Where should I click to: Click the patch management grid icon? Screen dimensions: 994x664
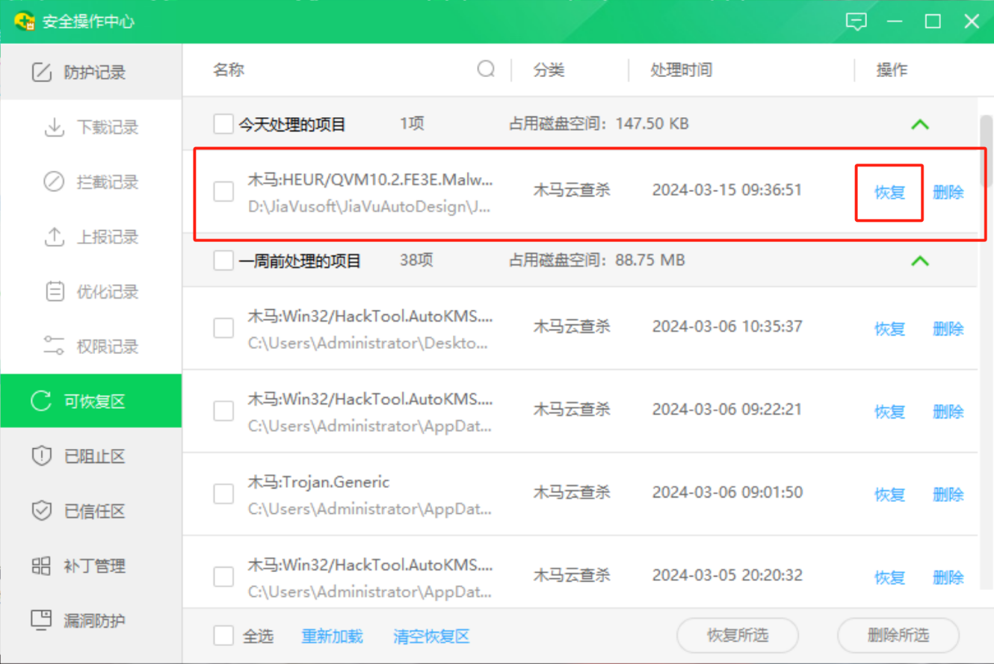point(41,565)
